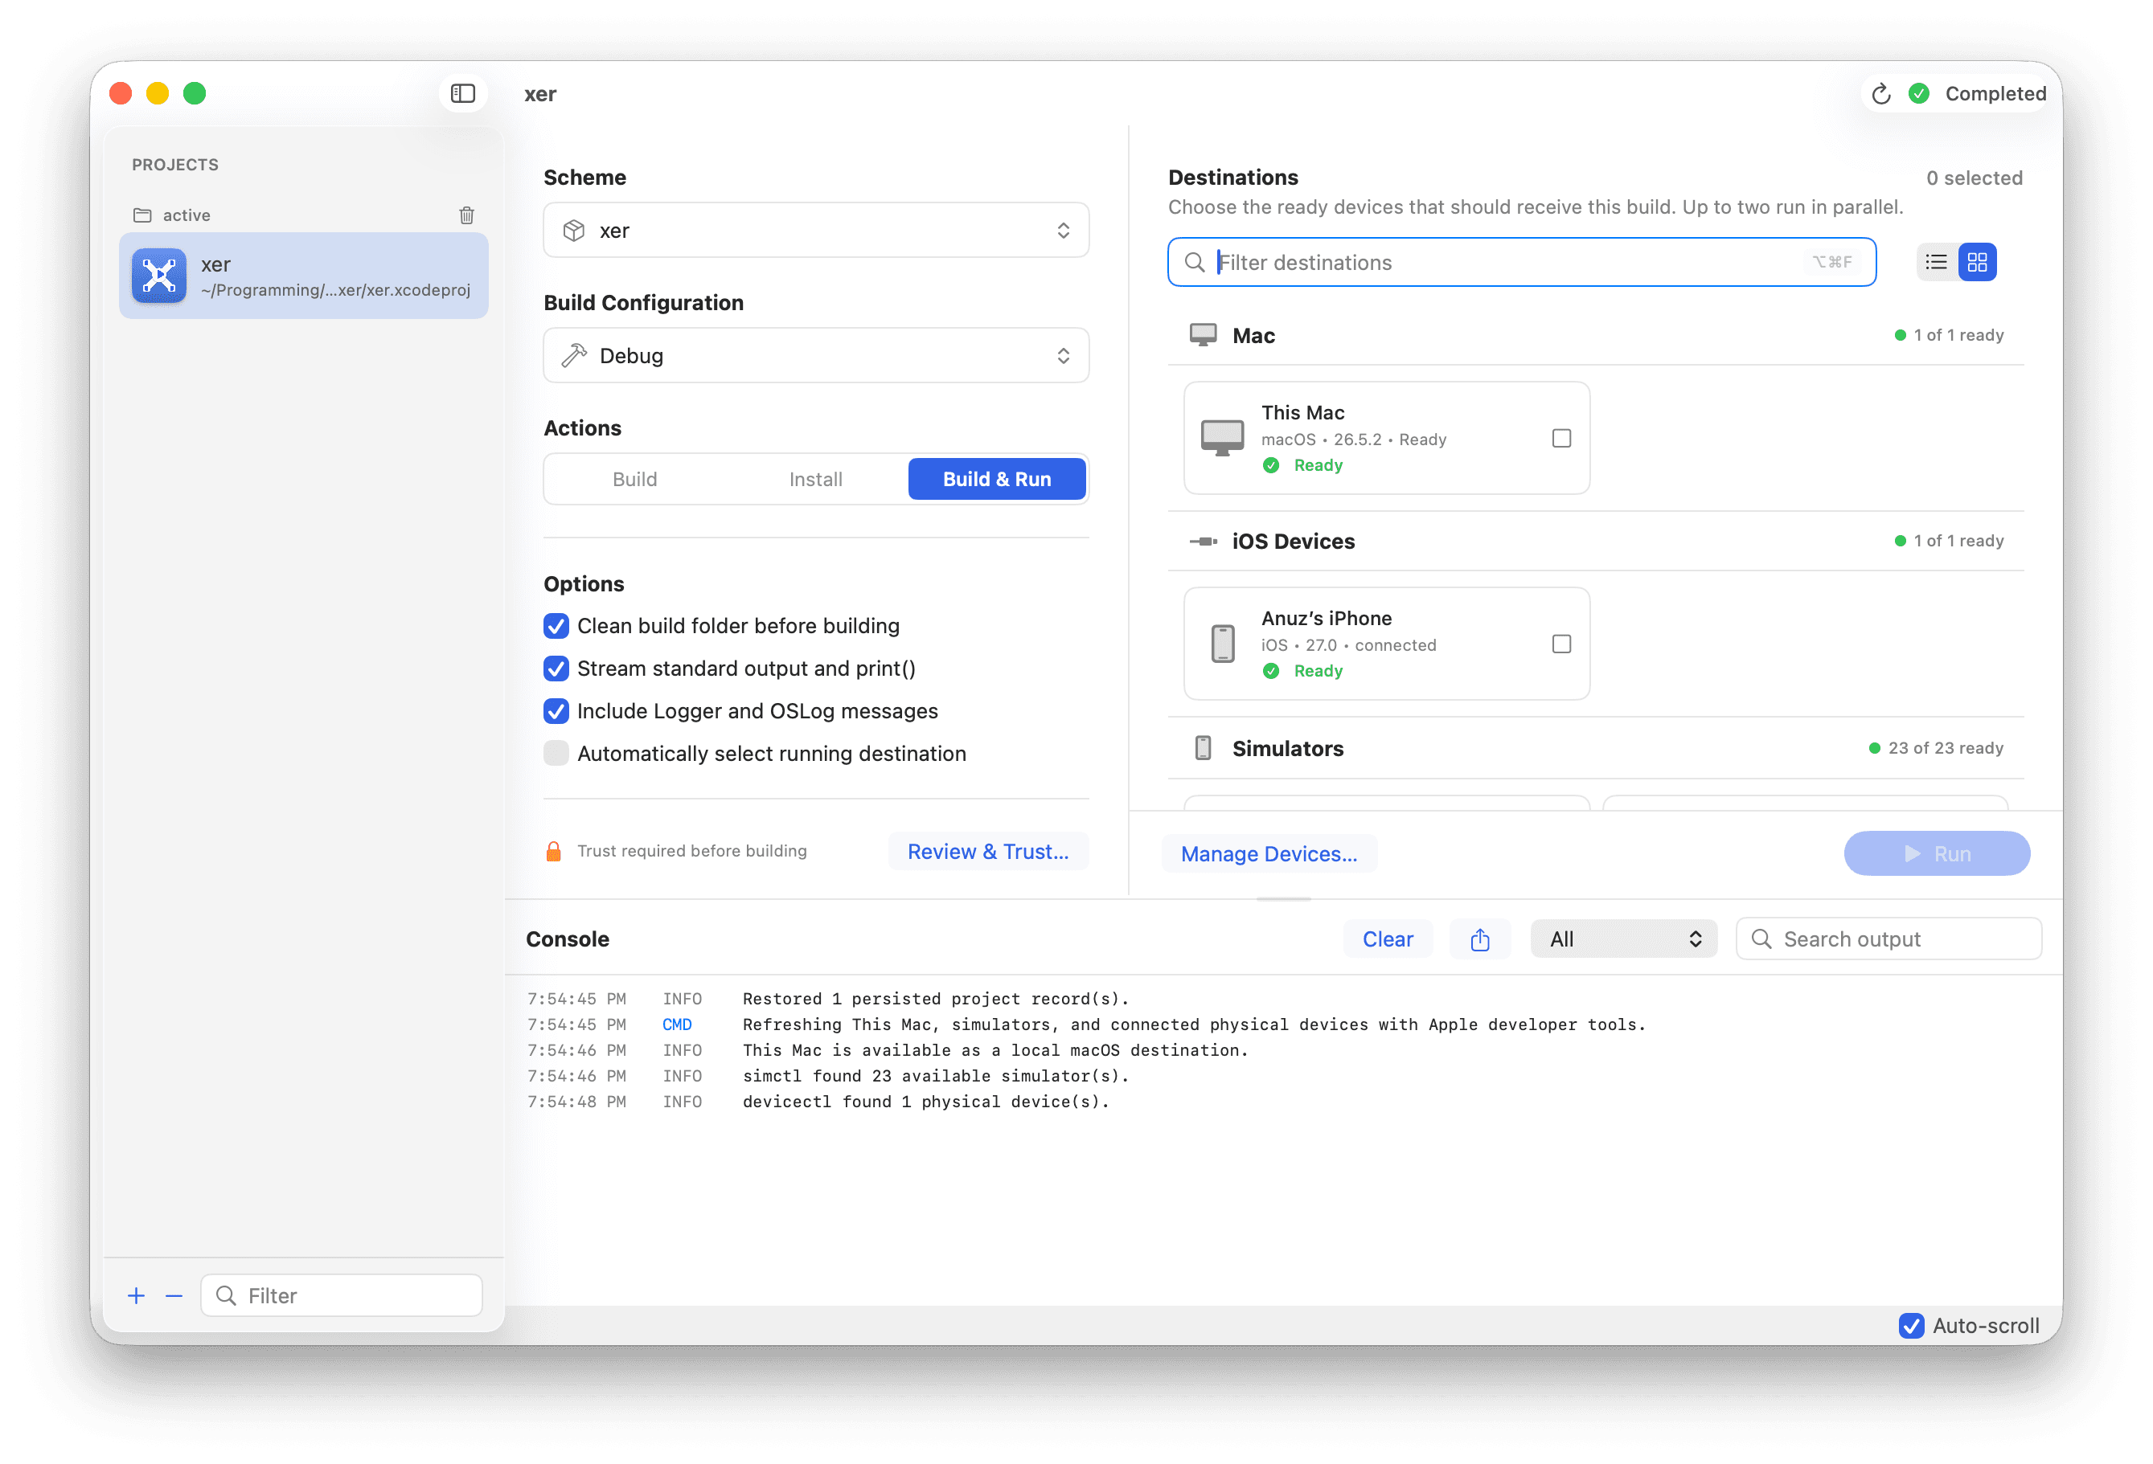The width and height of the screenshot is (2153, 1464).
Task: Click the Filter destinations search field
Action: tap(1521, 263)
